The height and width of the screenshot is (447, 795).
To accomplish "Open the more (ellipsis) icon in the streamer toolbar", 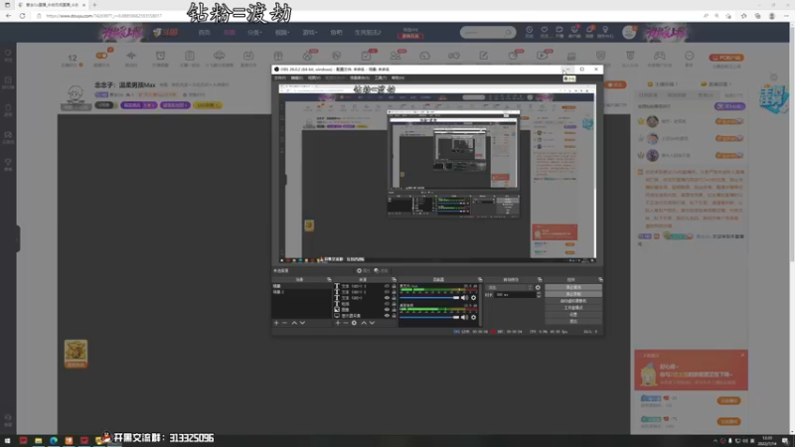I will click(x=689, y=56).
